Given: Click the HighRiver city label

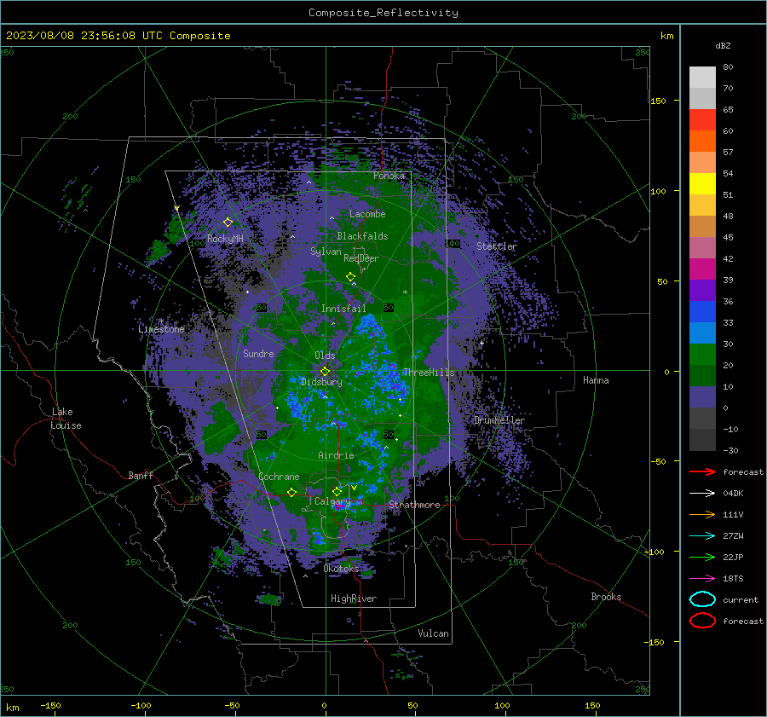Looking at the screenshot, I should (x=354, y=598).
